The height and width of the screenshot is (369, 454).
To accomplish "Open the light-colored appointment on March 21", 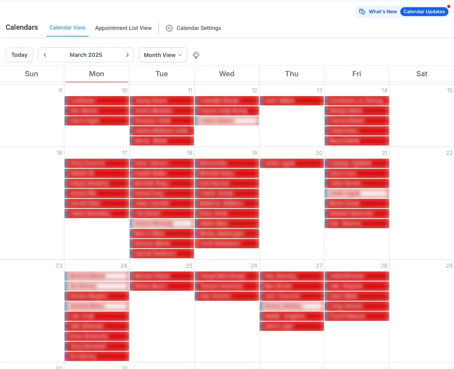I will 357,193.
